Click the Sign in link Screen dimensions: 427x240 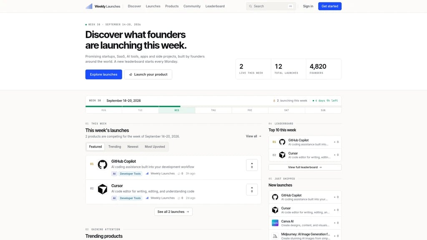coord(308,6)
